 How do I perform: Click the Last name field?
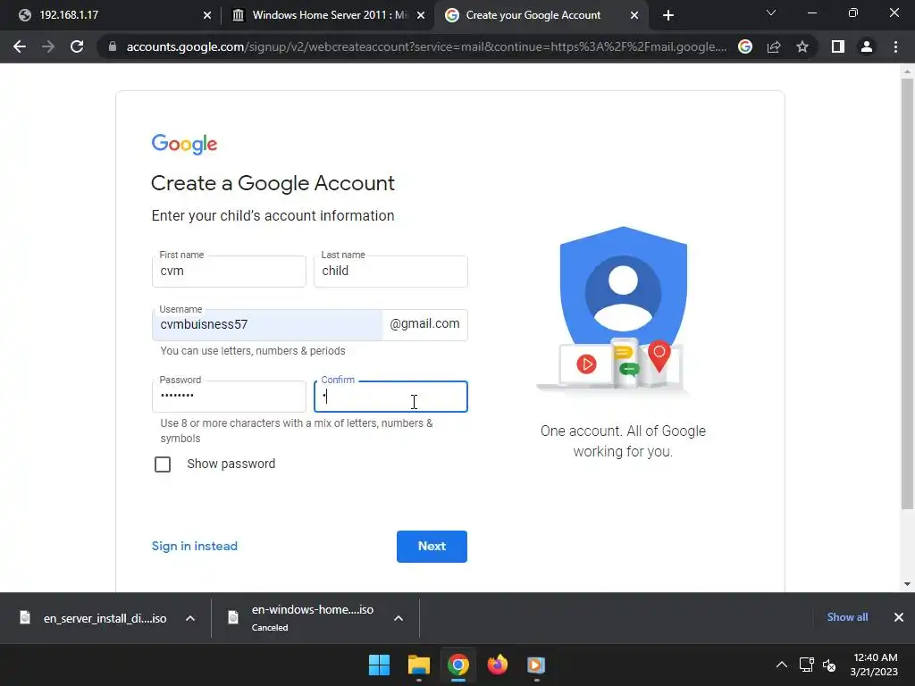390,272
